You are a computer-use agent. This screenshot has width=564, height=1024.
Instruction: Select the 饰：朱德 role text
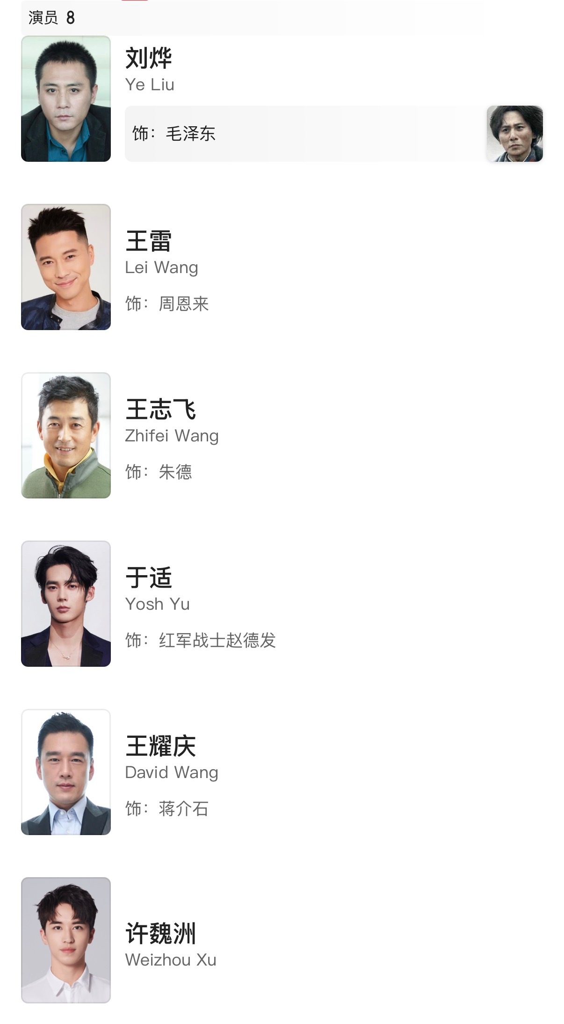tap(159, 472)
